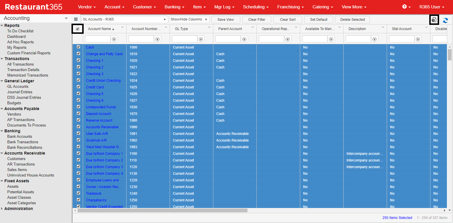Open the Accounting module selector dropdown
The width and height of the screenshot is (453, 223).
click(36, 18)
